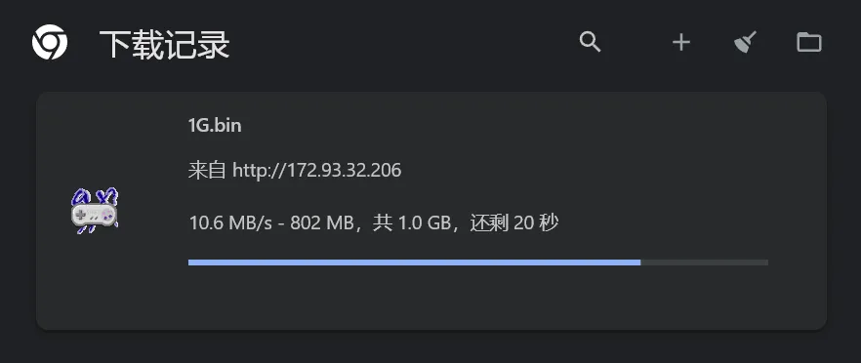Screen dimensions: 861x363
Task: Click the leading edge of the blue progress
Action: (x=639, y=262)
